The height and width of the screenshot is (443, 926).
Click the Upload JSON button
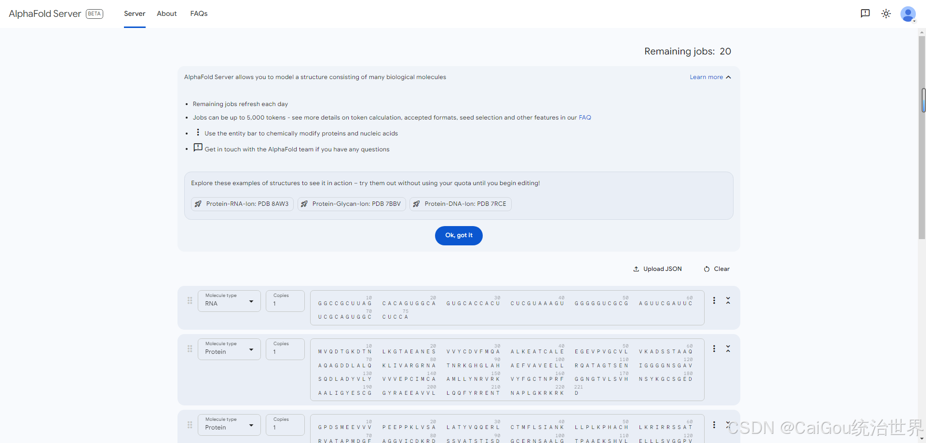click(657, 269)
